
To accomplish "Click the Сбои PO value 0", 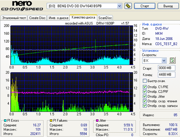I will click(x=132, y=135).
